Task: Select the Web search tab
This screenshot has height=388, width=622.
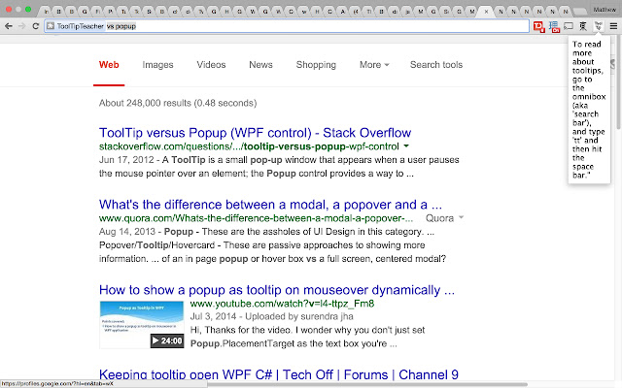Action: tap(109, 65)
